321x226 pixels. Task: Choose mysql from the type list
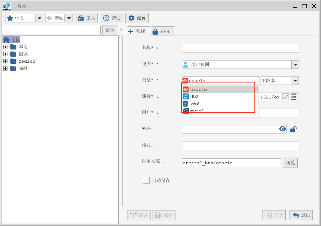(x=220, y=111)
